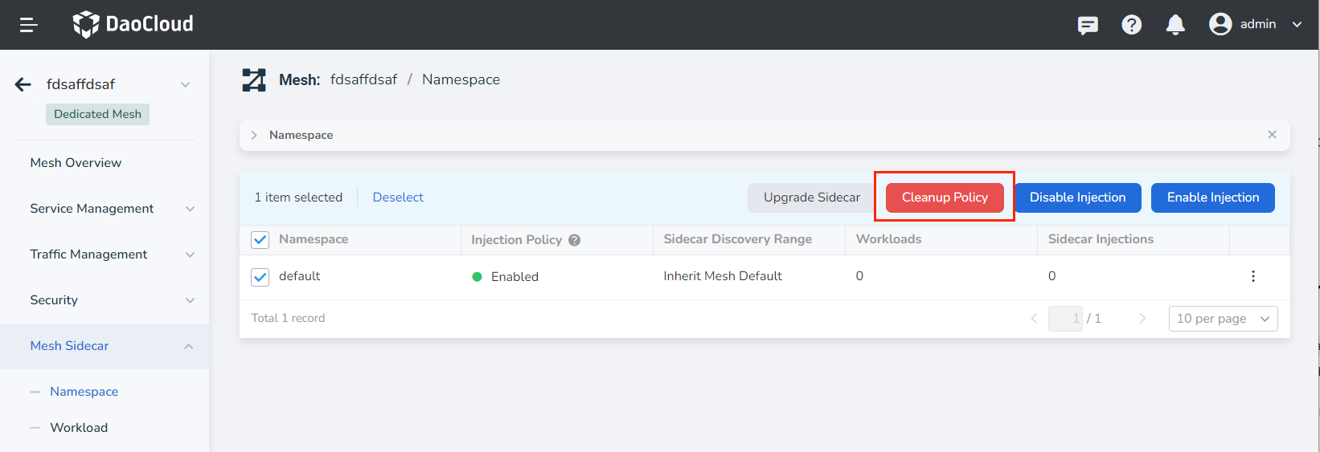
Task: Click the Injection Policy help icon
Action: click(x=574, y=240)
